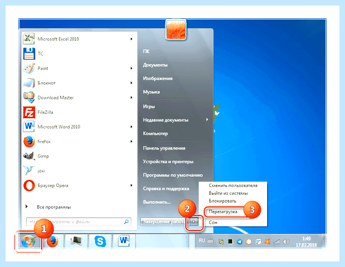The image size is (345, 267).
Task: Open the monitor app on taskbar
Action: pyautogui.click(x=76, y=241)
